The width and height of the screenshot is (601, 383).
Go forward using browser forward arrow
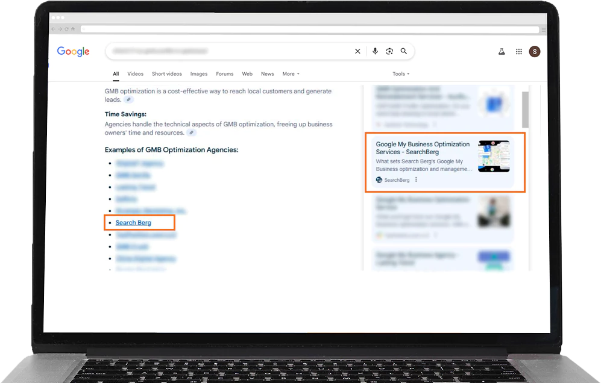60,29
